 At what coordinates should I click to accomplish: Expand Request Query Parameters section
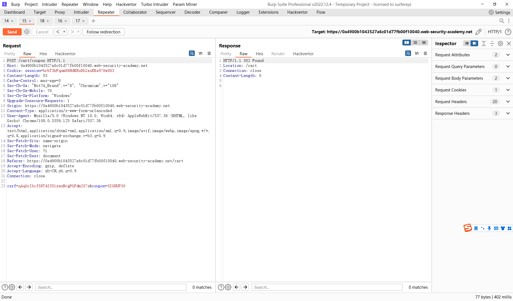click(473, 67)
